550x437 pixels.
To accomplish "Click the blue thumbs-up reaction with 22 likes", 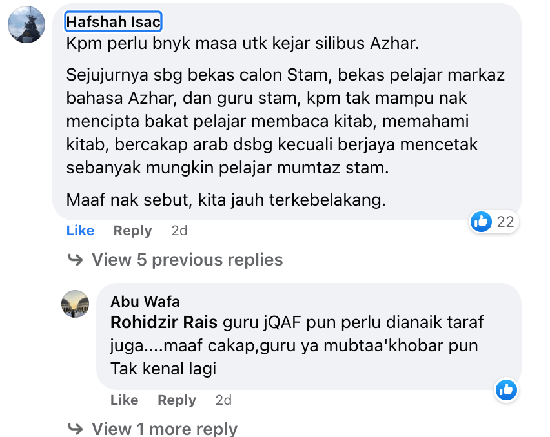I will 481,222.
